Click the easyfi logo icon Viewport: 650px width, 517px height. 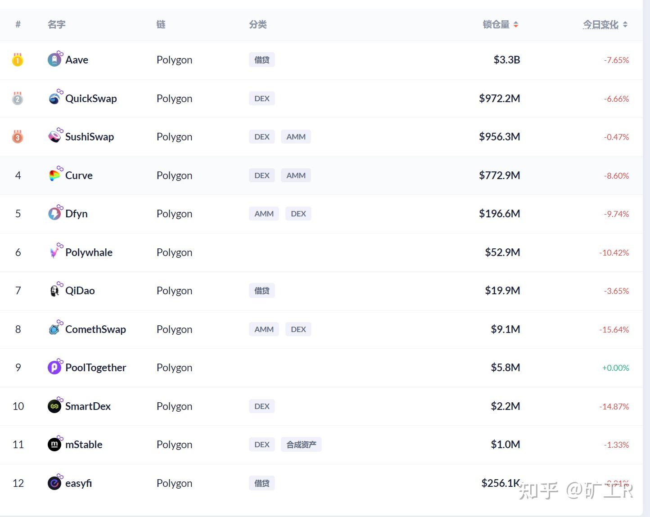click(54, 483)
